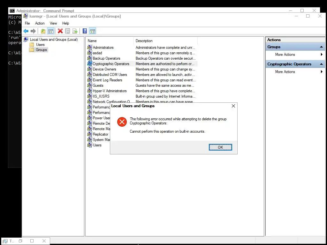The height and width of the screenshot is (245, 327).
Task: Toggle Show/Hide Action Pane toolbar icon
Action: [x=93, y=31]
